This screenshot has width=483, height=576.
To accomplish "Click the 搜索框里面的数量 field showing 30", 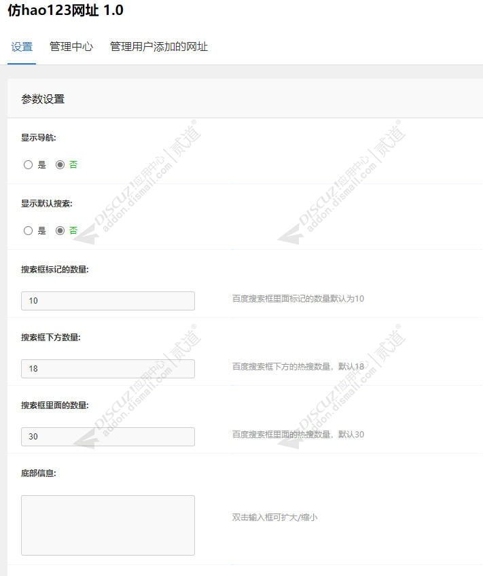I will coord(108,437).
